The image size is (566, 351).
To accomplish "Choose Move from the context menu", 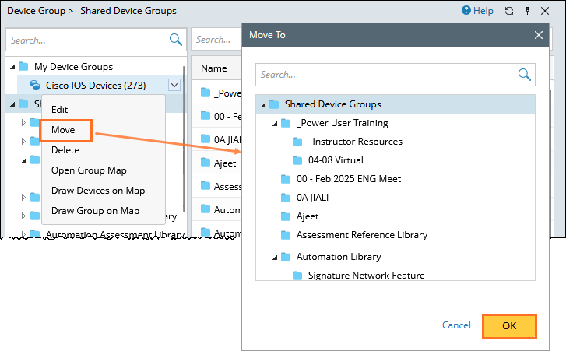I will [63, 130].
